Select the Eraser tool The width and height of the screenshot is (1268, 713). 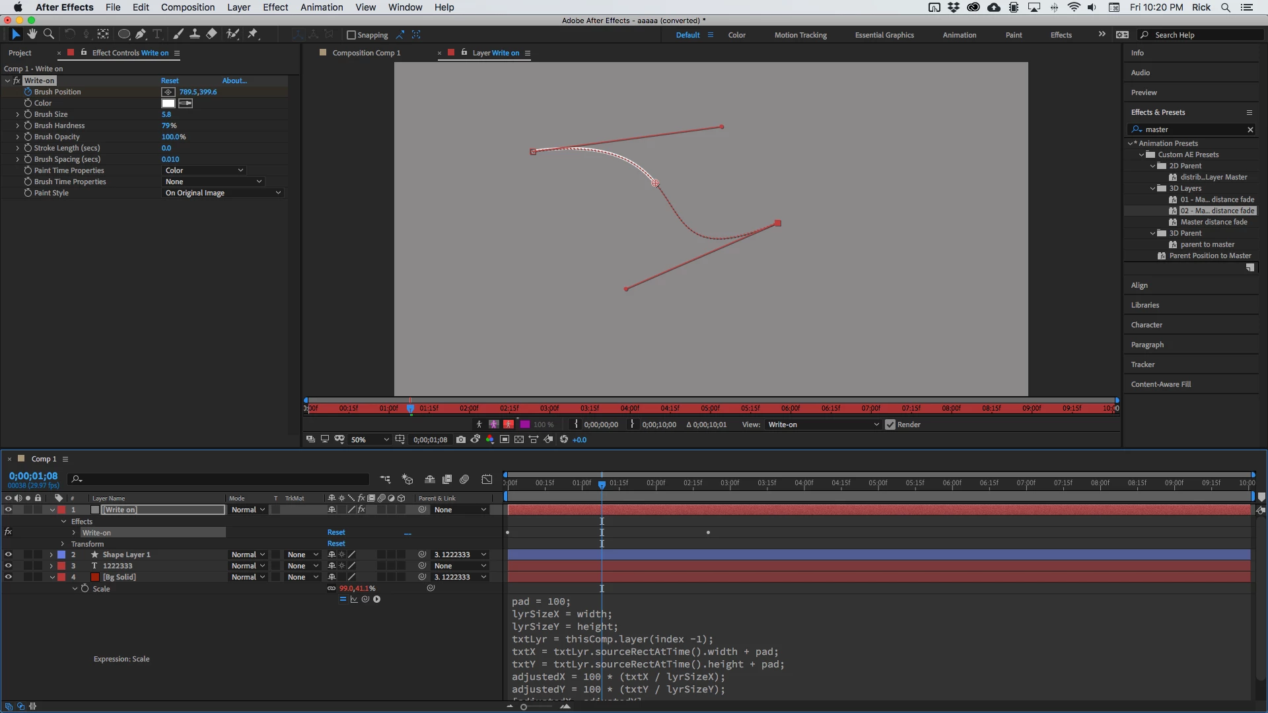(x=211, y=34)
